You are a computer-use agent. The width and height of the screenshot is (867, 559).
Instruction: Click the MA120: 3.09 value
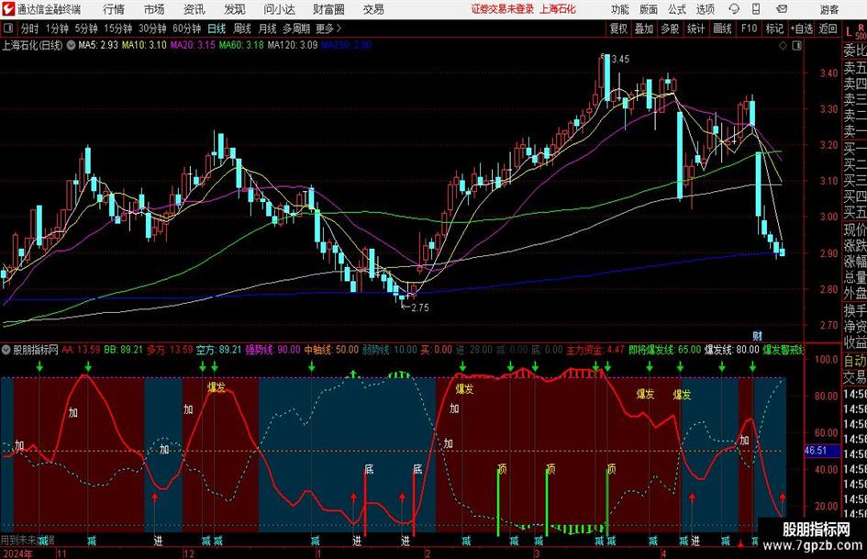tap(293, 45)
